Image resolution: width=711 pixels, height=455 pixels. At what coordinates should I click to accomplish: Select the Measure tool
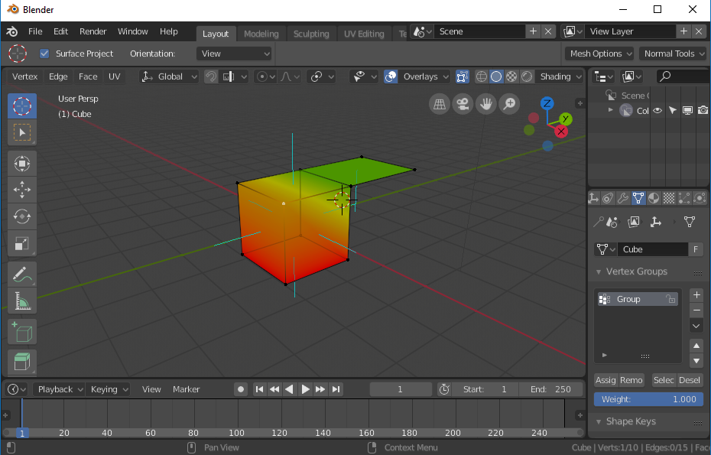[22, 301]
